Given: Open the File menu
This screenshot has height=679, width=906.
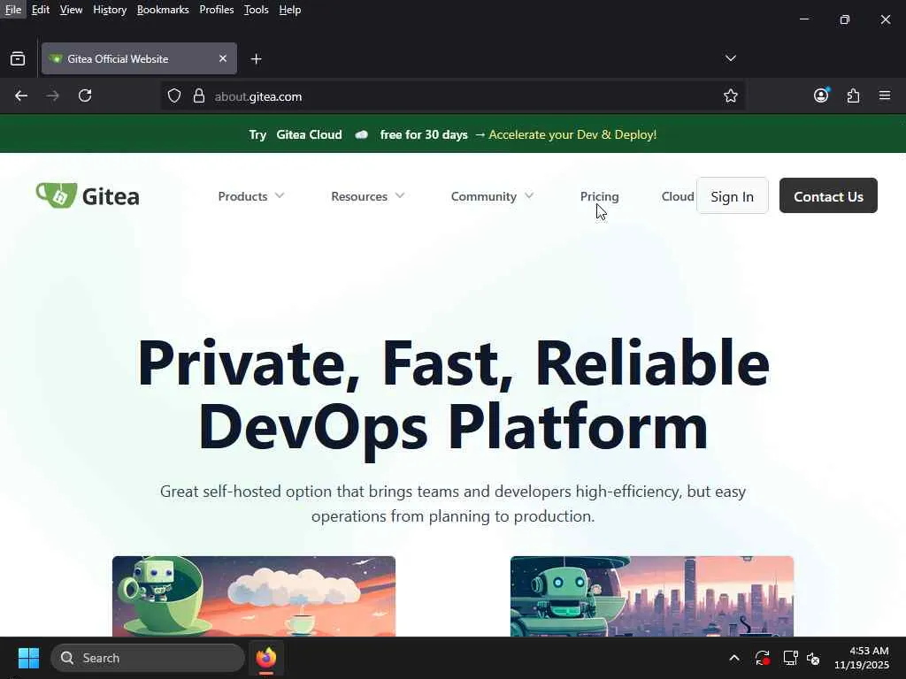Looking at the screenshot, I should tap(12, 10).
